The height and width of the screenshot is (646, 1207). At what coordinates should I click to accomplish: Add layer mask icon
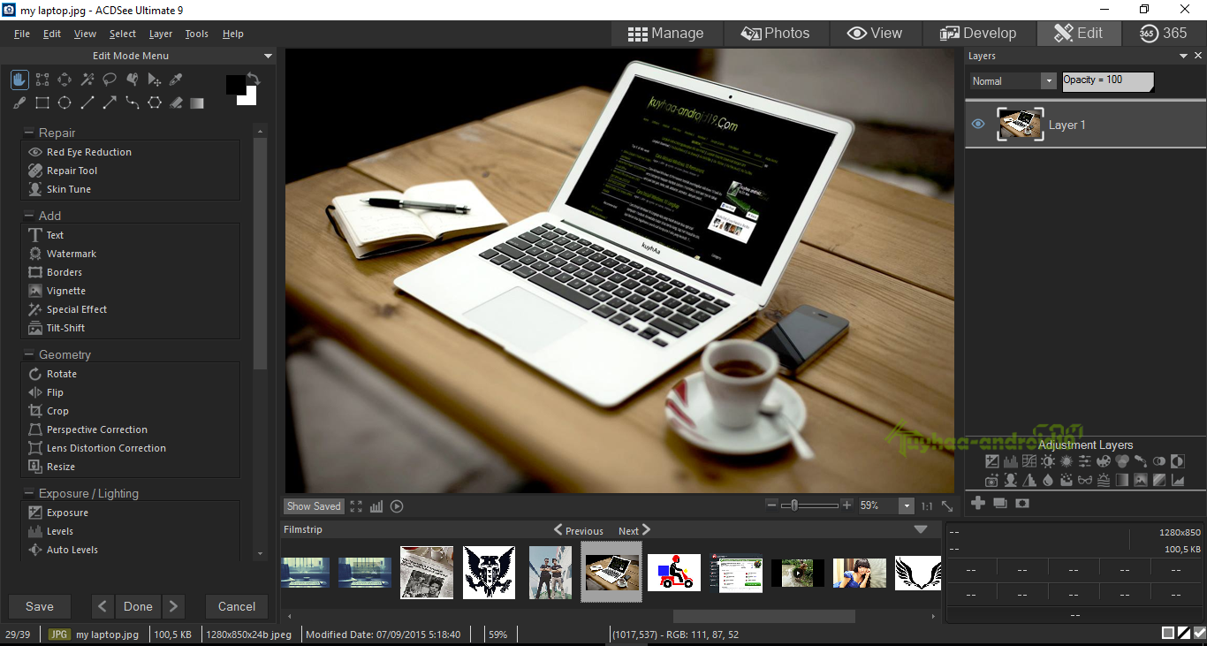[1022, 503]
